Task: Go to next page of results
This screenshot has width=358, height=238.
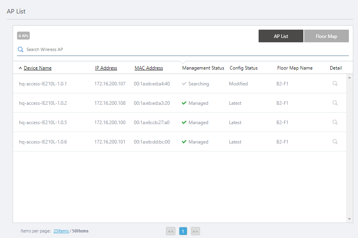Action: 195,231
